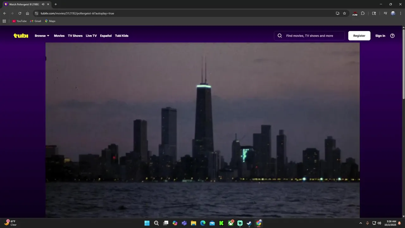Select the Watch Poltergeist III tab
The height and width of the screenshot is (228, 405).
coord(27,4)
